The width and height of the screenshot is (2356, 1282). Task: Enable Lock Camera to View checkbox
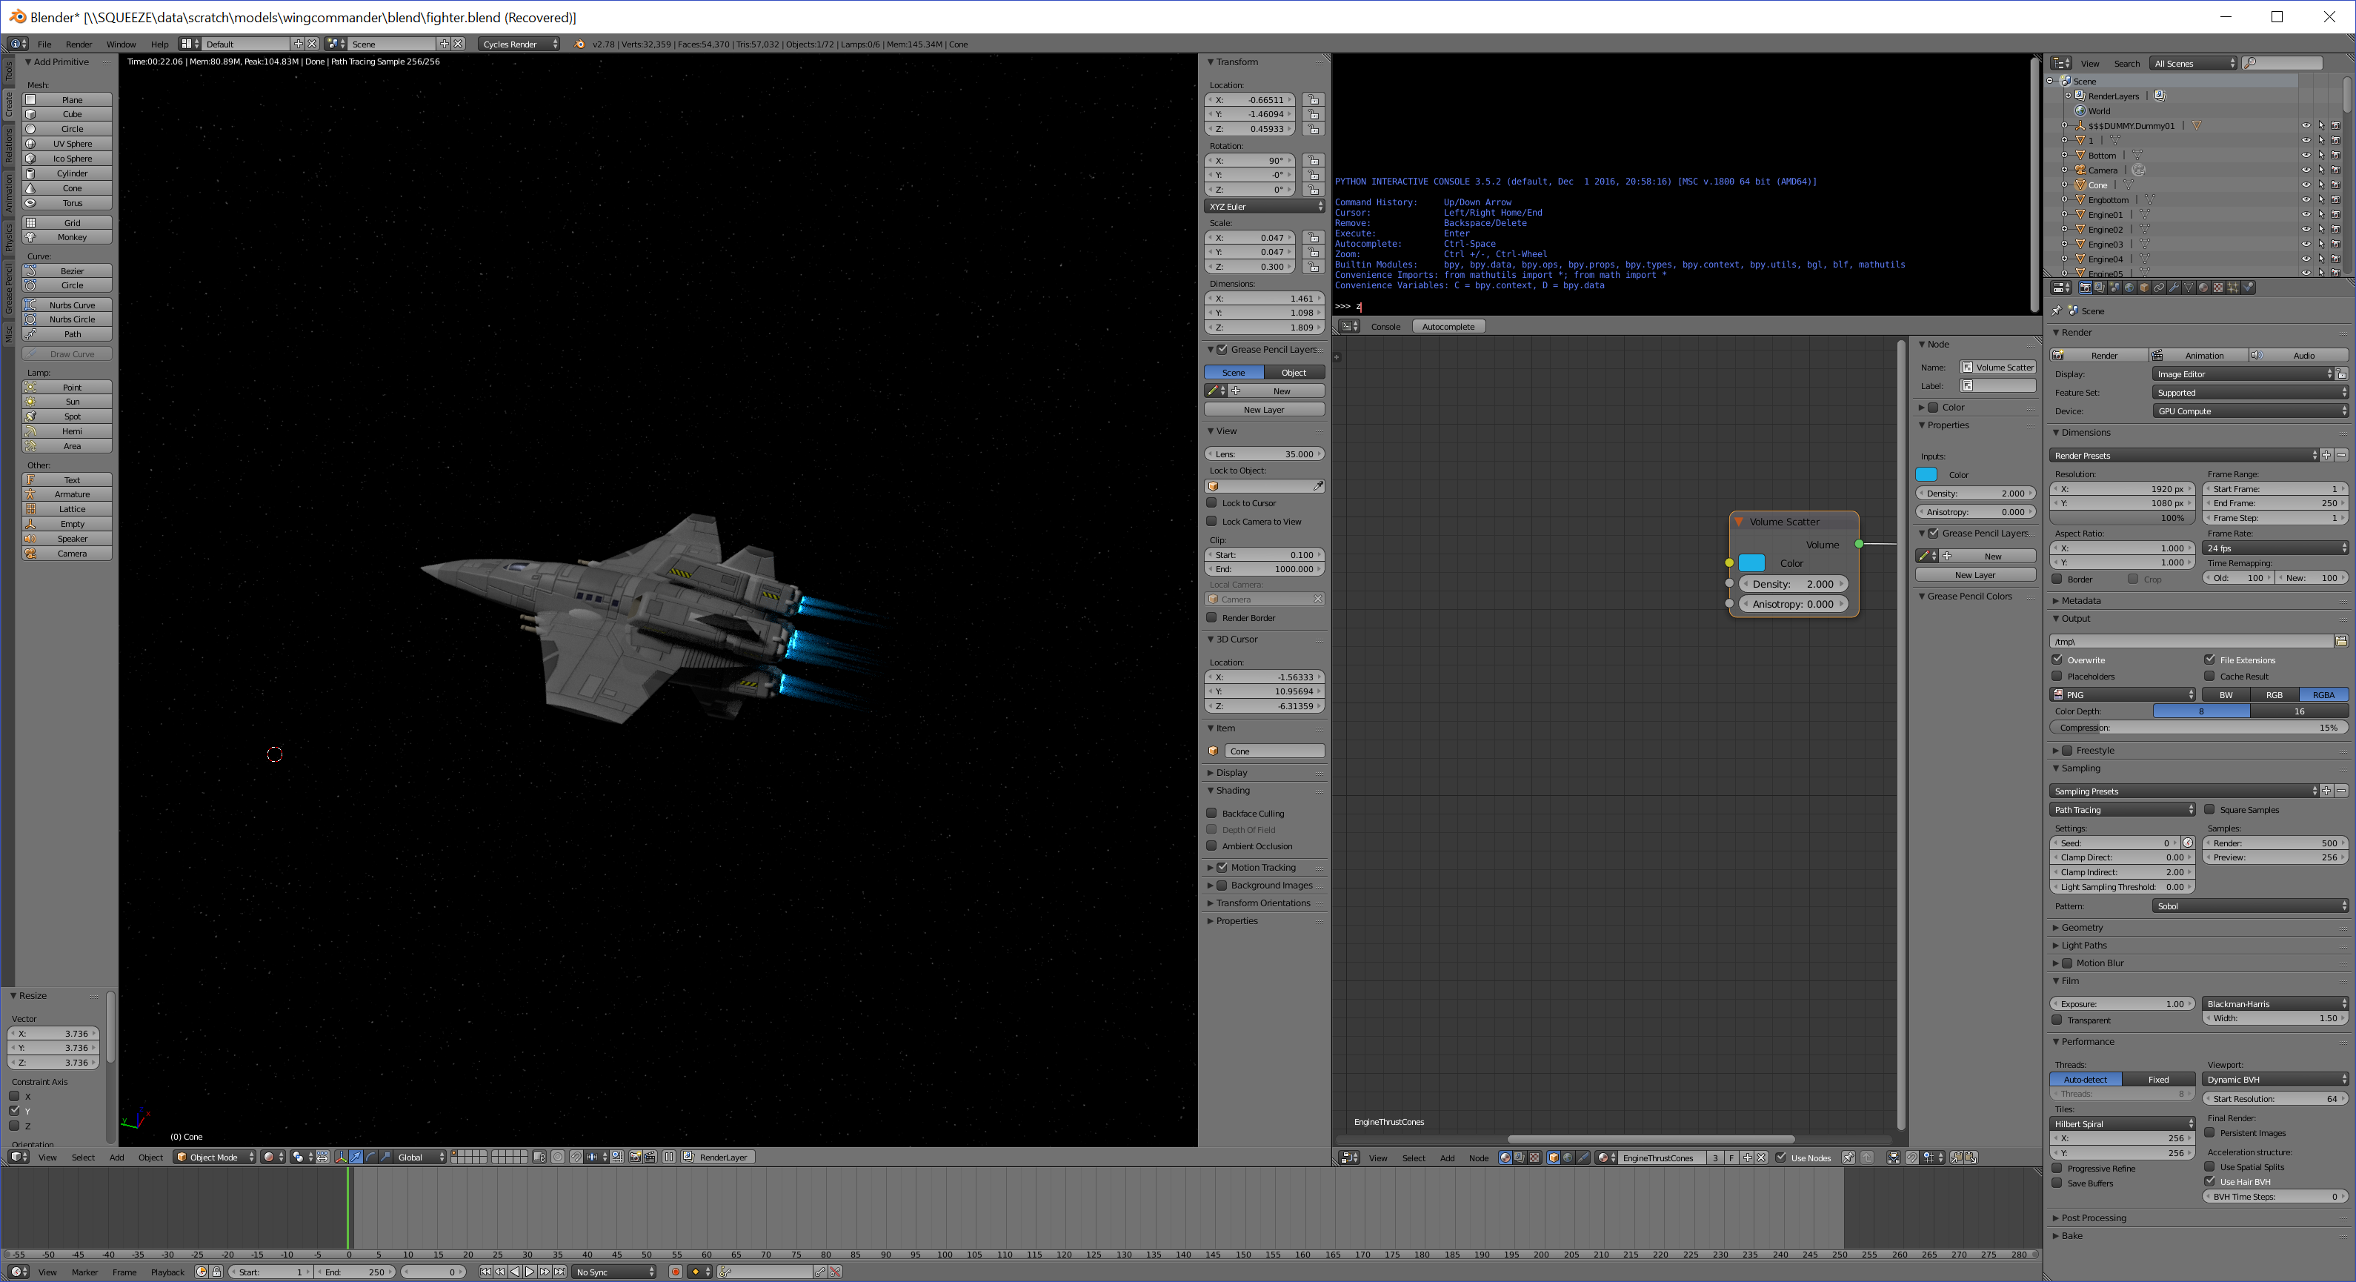click(x=1212, y=522)
